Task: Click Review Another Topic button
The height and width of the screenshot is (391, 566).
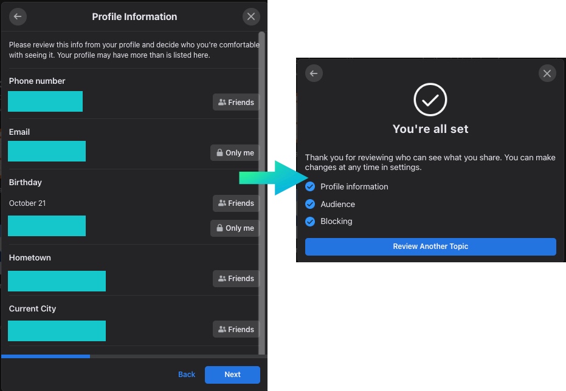Action: [430, 246]
